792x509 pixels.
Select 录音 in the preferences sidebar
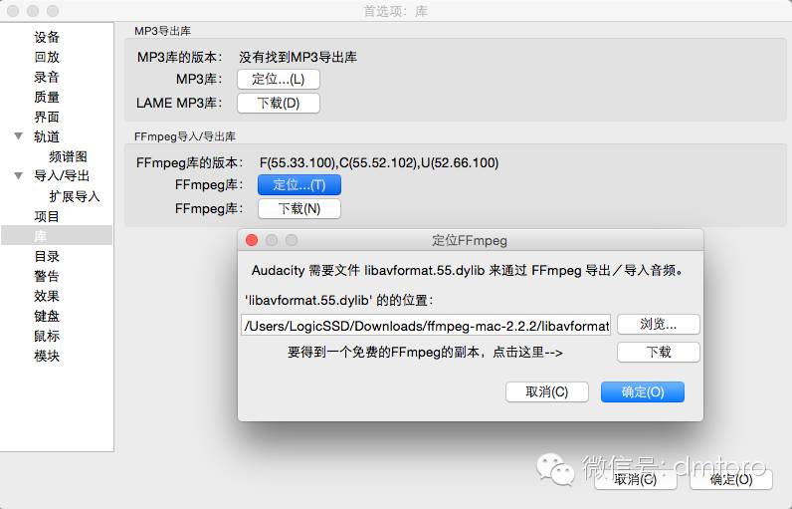tap(47, 77)
